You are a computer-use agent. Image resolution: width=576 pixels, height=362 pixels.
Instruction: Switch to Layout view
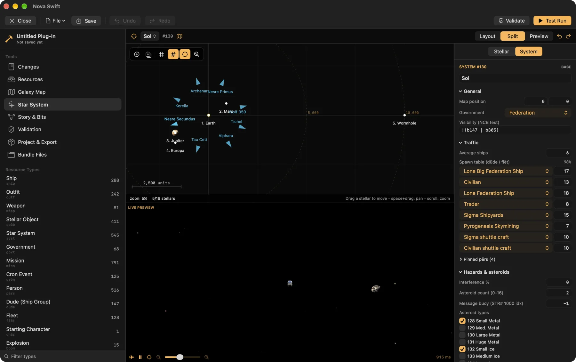(487, 36)
